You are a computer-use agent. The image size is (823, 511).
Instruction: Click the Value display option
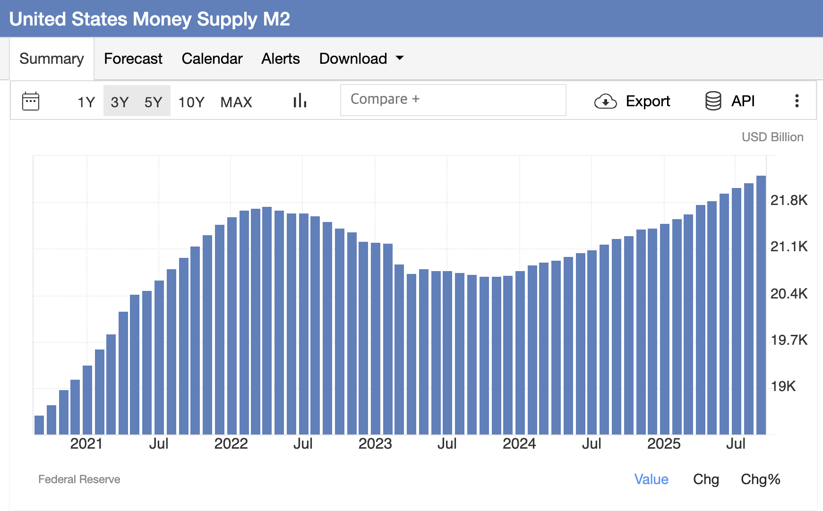[x=651, y=479]
